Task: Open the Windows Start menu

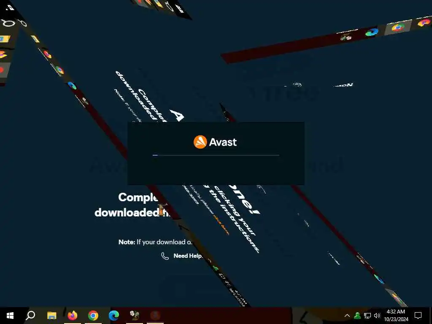Action: pyautogui.click(x=10, y=316)
